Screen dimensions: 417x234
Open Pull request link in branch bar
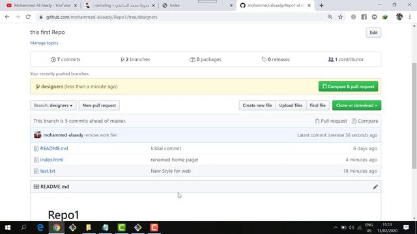pyautogui.click(x=331, y=121)
